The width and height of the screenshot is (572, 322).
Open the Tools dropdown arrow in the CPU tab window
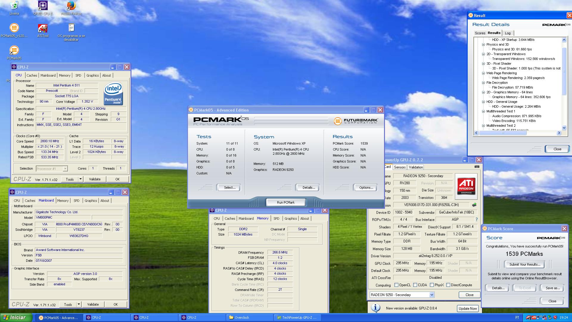[x=80, y=179]
